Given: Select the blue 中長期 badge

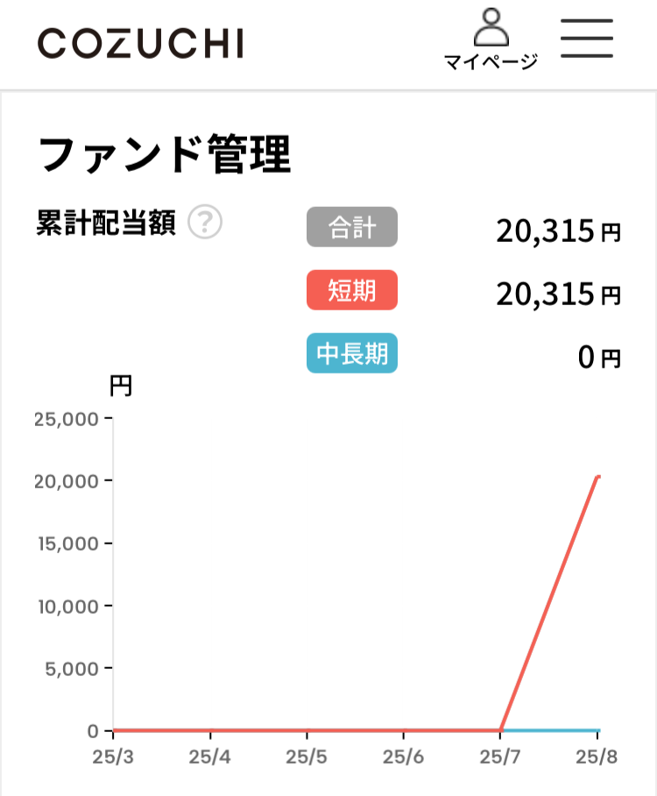Looking at the screenshot, I should pyautogui.click(x=352, y=352).
